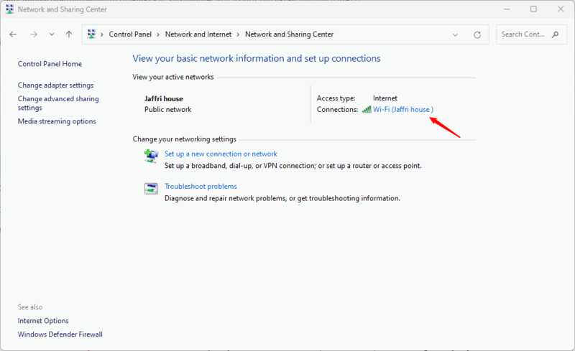The height and width of the screenshot is (351, 575).
Task: Expand chevron before Control Panel breadcrumb
Action: (101, 34)
